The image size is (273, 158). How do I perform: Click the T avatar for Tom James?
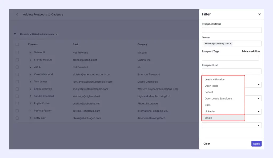30,82
